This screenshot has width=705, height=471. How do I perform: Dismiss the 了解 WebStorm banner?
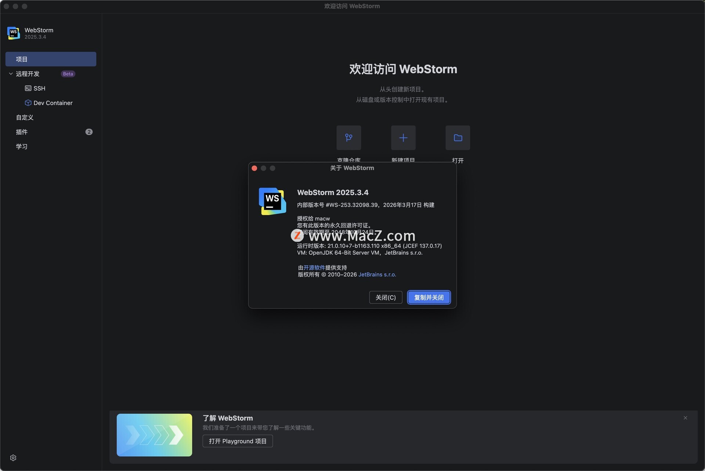[x=685, y=418]
